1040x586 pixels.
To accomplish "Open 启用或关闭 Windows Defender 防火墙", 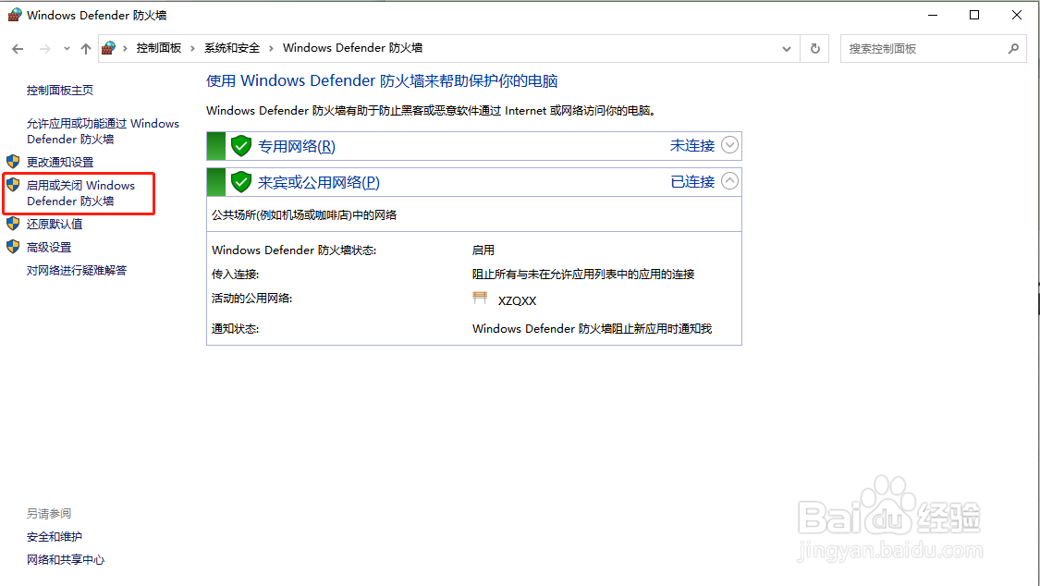I will point(81,193).
